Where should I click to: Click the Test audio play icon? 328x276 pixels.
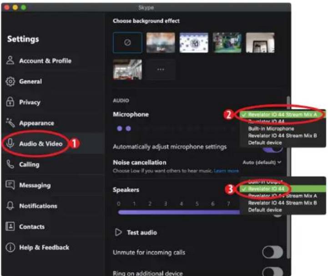coord(118,232)
